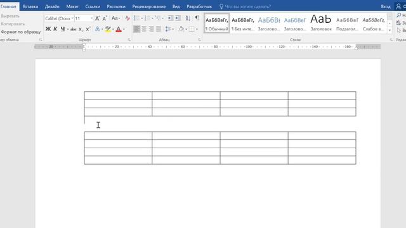Switch to the Дизайн tab
This screenshot has height=228, width=406.
pos(52,6)
